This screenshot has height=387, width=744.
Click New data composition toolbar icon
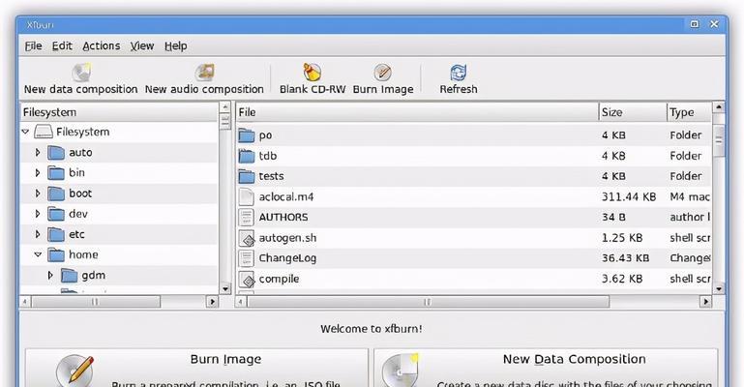coord(81,73)
